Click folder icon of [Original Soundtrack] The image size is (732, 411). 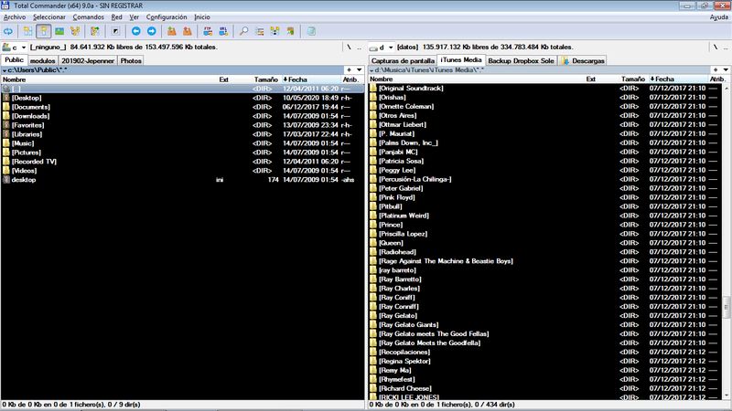[373, 88]
